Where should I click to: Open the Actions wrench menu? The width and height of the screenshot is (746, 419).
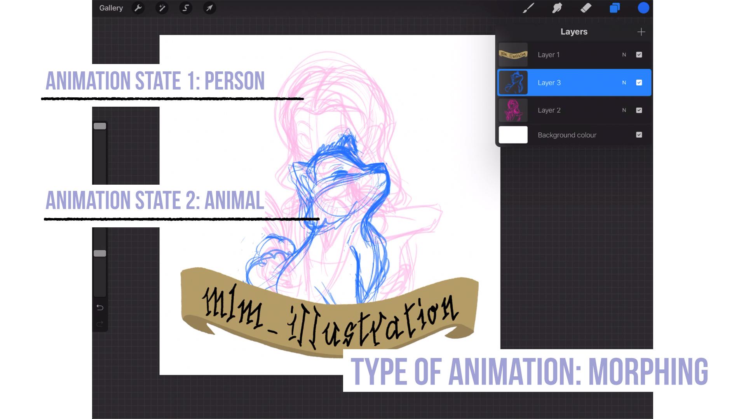point(138,8)
